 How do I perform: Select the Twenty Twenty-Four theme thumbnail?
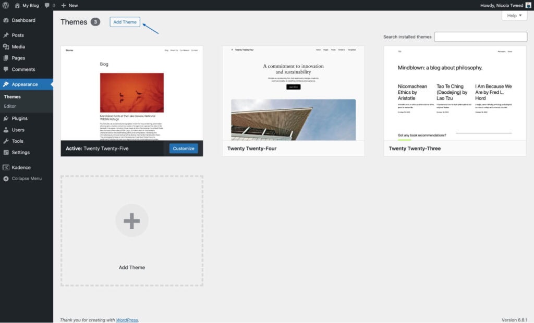(x=293, y=93)
